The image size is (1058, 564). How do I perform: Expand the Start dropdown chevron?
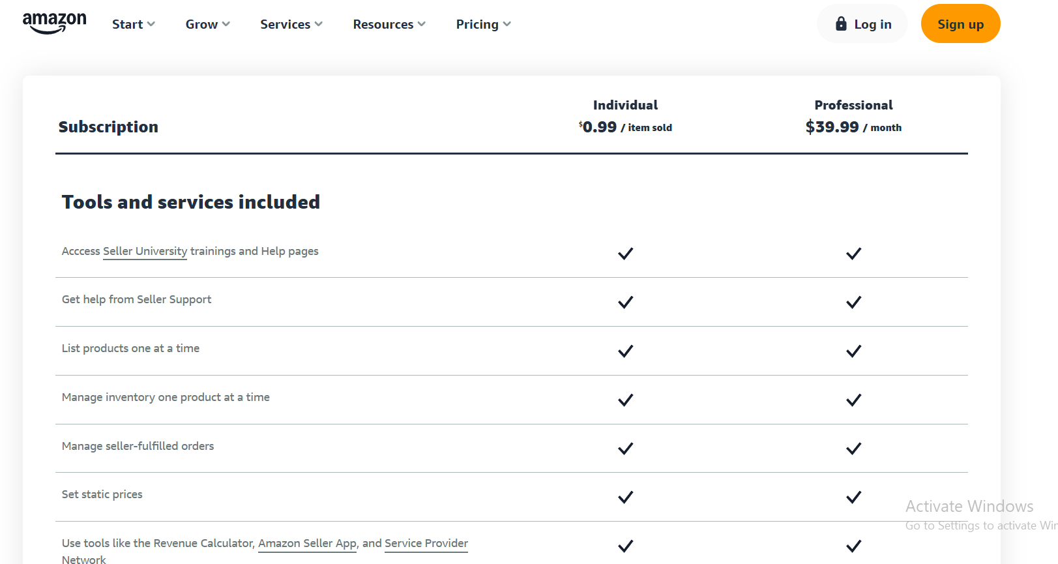[151, 24]
